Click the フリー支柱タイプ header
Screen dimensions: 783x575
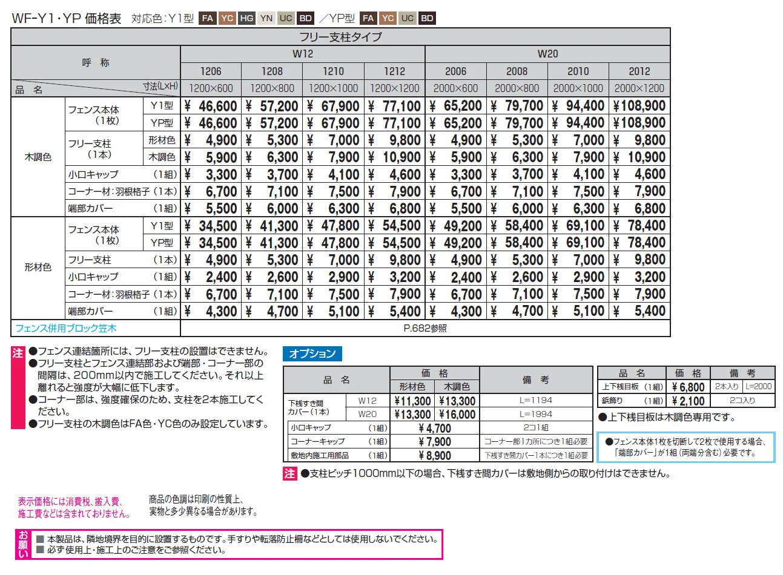(341, 37)
